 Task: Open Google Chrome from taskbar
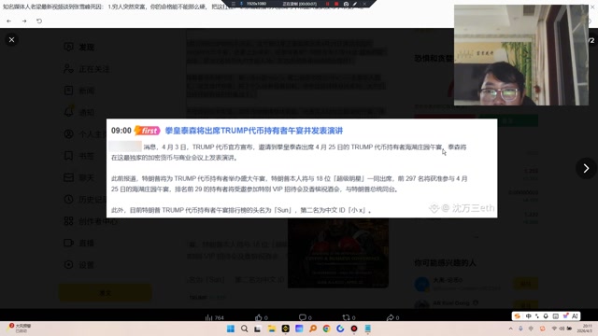click(x=326, y=329)
